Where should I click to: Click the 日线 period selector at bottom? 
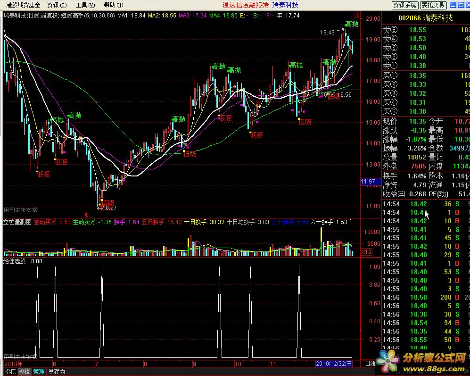click(x=370, y=364)
